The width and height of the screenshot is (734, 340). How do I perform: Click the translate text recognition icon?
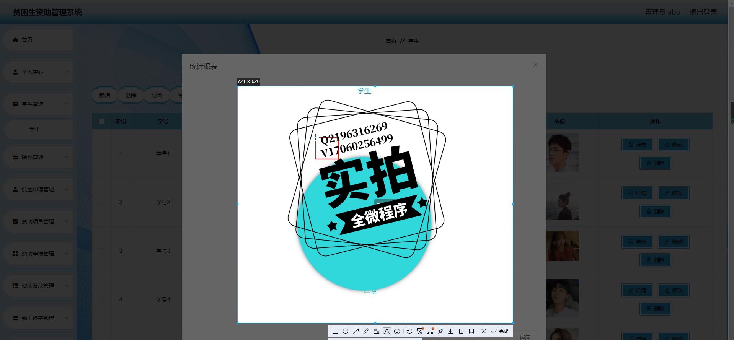[430, 331]
